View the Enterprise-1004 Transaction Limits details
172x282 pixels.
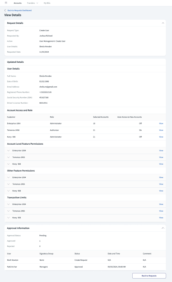point(161,204)
